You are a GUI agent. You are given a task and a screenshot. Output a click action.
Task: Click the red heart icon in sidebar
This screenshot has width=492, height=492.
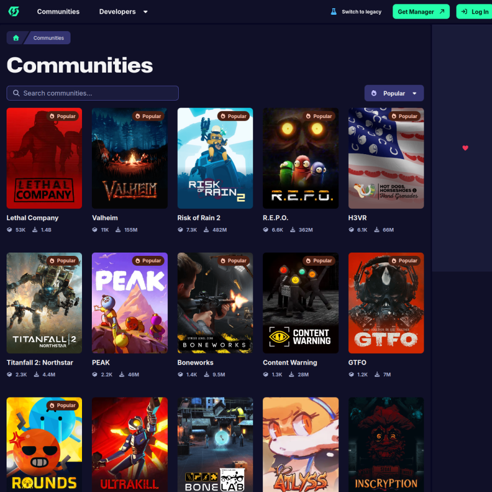pyautogui.click(x=465, y=148)
